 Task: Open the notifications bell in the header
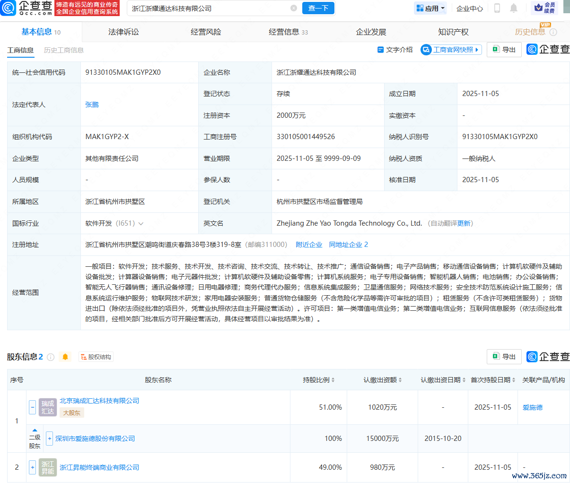pos(514,8)
